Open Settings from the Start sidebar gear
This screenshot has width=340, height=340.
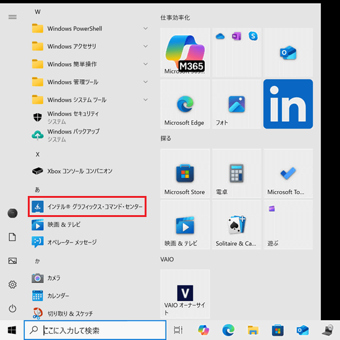coord(12,284)
